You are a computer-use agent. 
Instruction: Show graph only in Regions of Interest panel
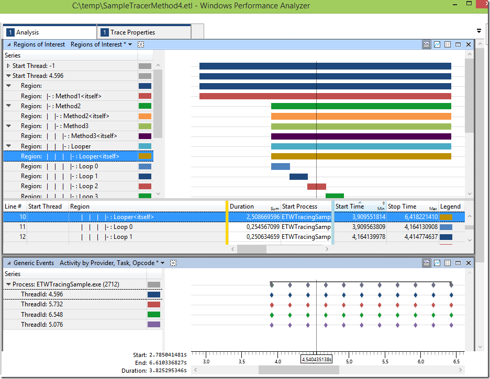(437, 44)
